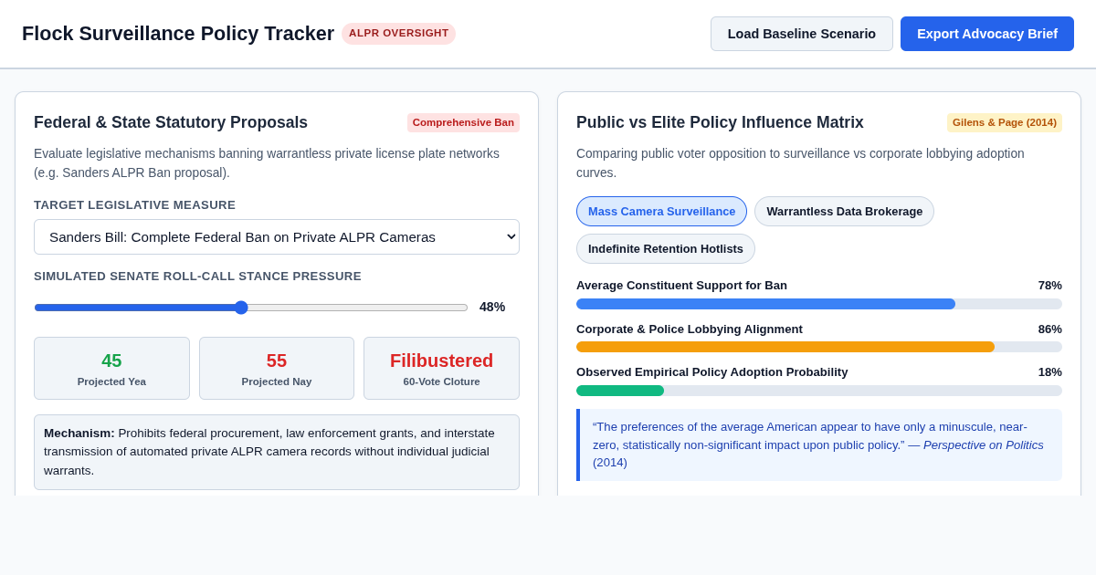
Task: Click the 18% adoption probability value
Action: [x=1049, y=372]
